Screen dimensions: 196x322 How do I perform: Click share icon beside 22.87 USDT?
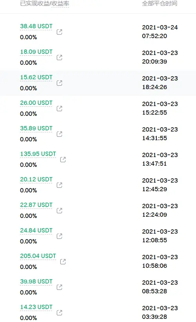60,210
